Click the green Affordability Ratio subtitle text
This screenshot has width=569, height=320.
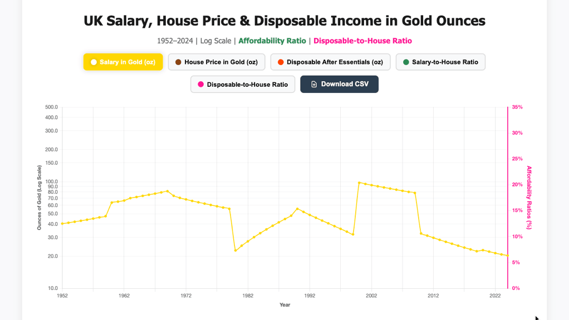point(272,41)
